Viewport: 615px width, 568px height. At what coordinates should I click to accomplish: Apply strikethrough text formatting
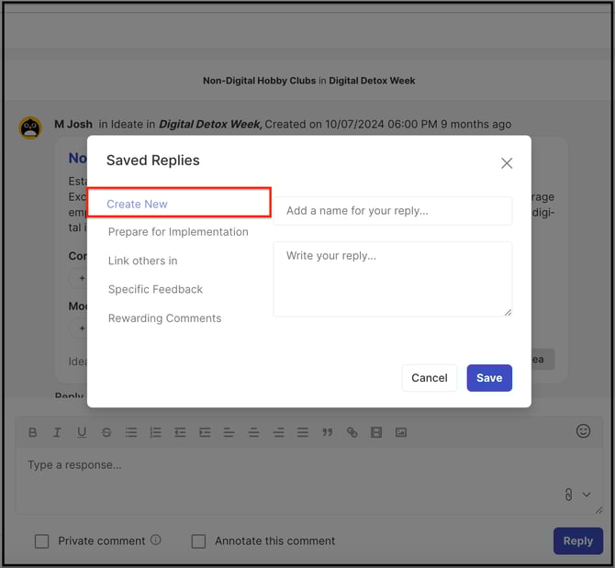tap(106, 432)
